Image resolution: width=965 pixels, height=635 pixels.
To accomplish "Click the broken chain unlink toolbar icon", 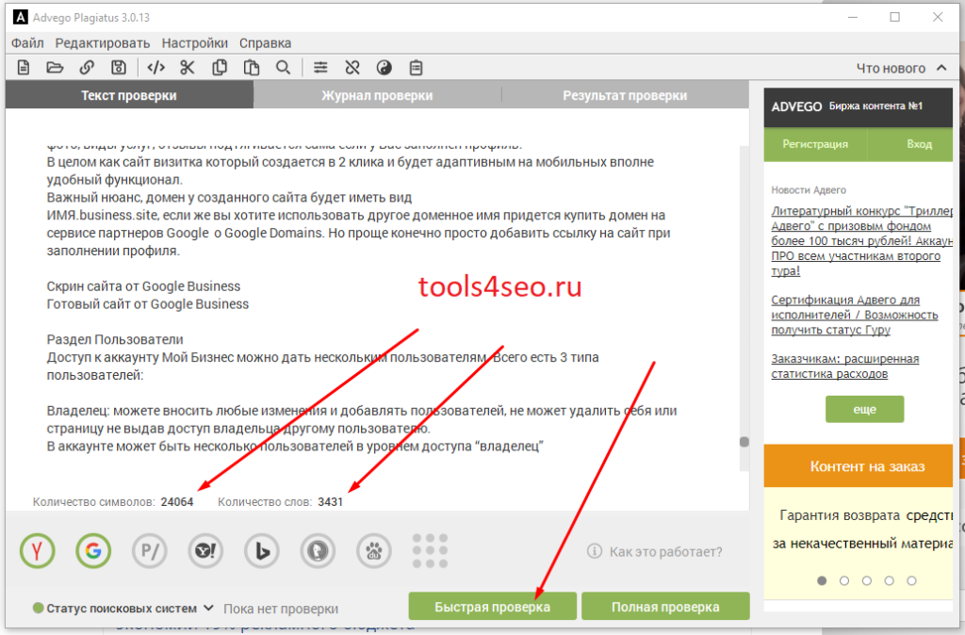I will (x=352, y=68).
